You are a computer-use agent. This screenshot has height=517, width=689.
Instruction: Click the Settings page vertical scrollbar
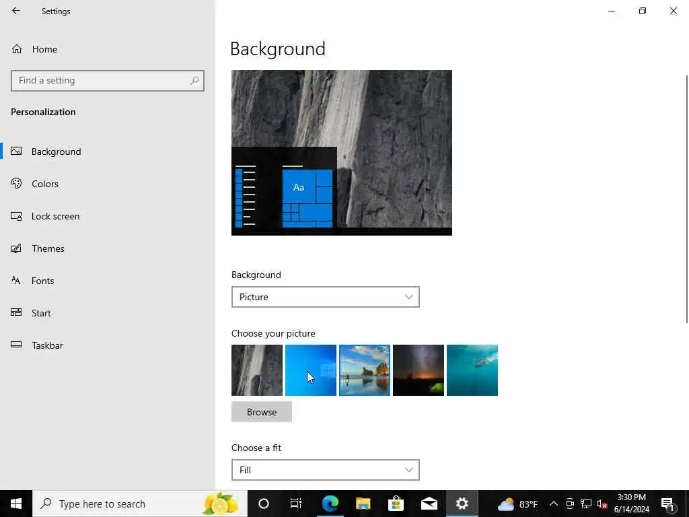(x=687, y=199)
